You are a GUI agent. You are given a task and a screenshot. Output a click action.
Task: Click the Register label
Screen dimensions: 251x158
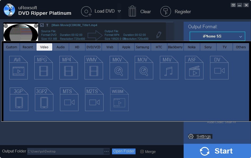point(183,12)
